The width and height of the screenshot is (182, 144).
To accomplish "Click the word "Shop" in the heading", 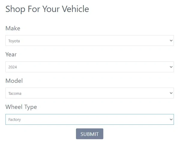I will 15,9.
